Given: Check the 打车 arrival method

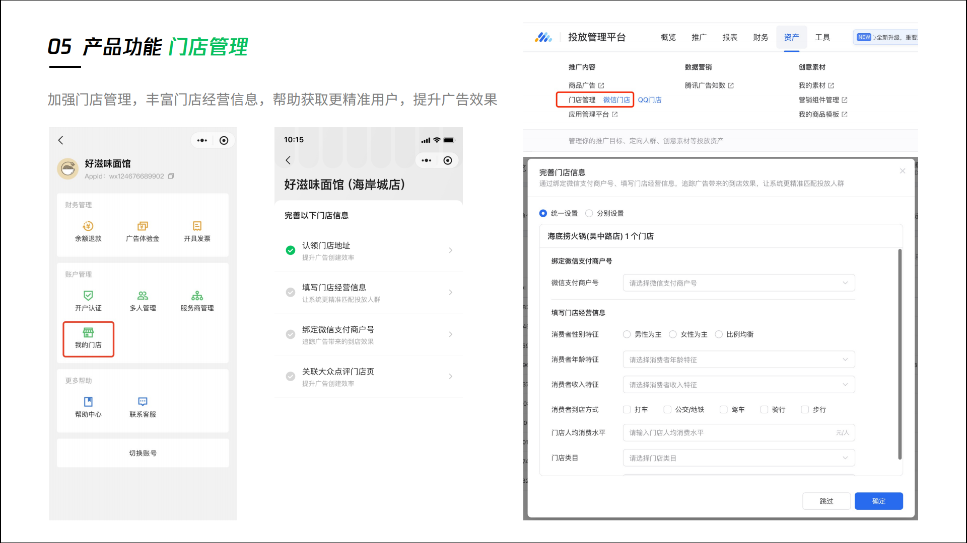Looking at the screenshot, I should tap(627, 410).
